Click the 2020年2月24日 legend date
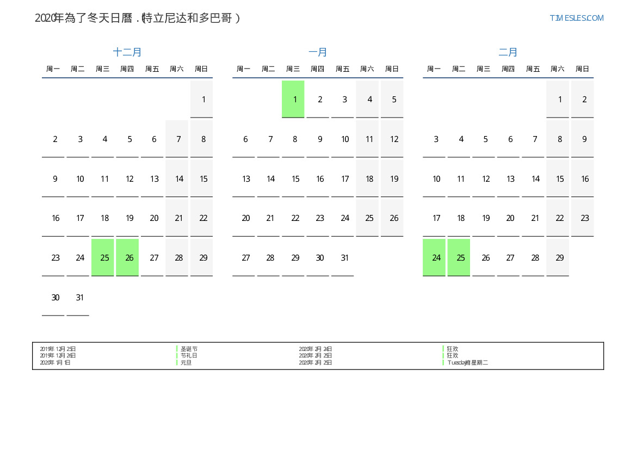636x450 pixels. click(316, 349)
